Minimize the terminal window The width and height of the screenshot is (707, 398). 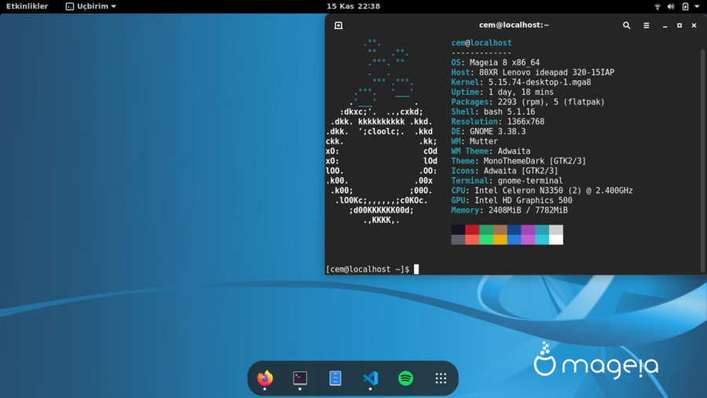coord(665,25)
